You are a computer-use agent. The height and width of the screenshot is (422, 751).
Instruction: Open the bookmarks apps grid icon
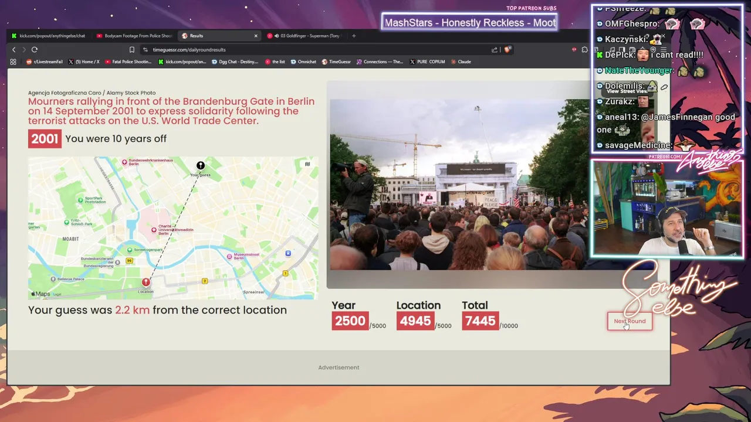click(x=13, y=62)
